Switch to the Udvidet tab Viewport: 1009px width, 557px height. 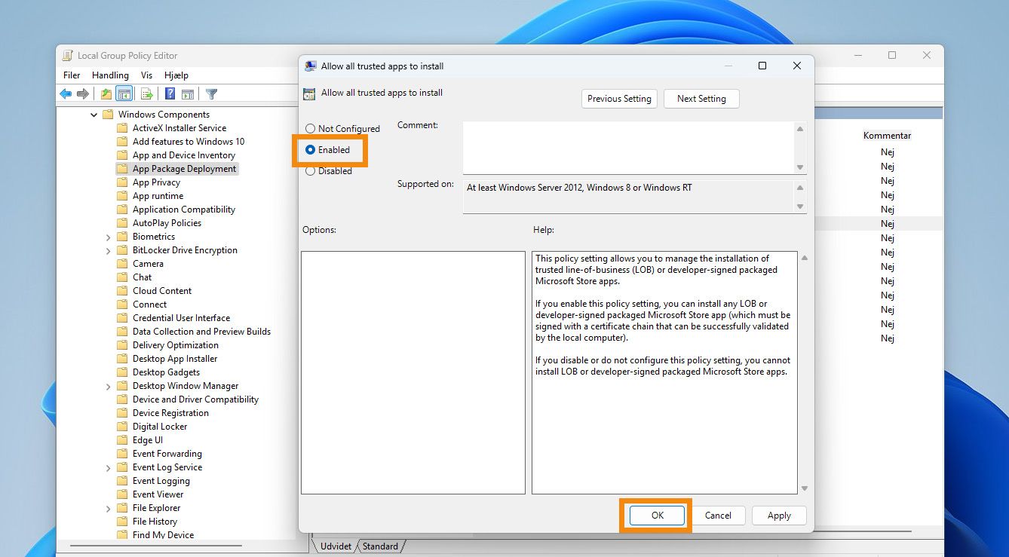coord(336,546)
